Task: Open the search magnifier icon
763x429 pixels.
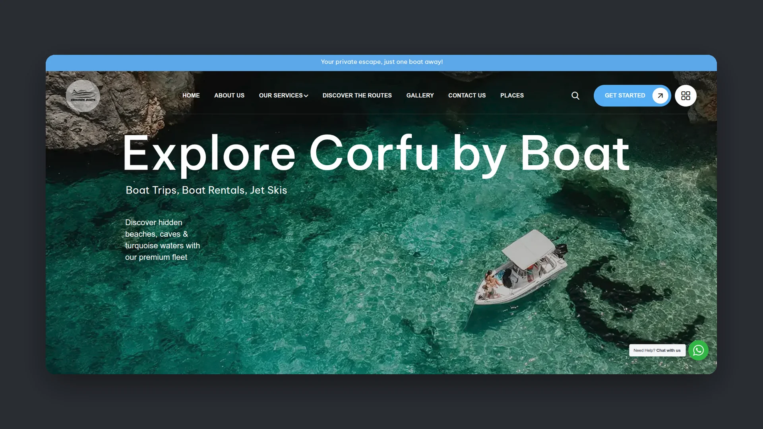Action: pyautogui.click(x=575, y=96)
